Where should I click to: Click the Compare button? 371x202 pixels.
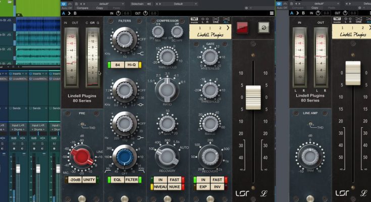82,8
